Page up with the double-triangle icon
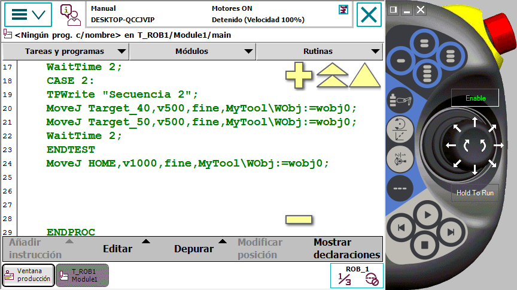The width and height of the screenshot is (517, 290). pyautogui.click(x=332, y=75)
